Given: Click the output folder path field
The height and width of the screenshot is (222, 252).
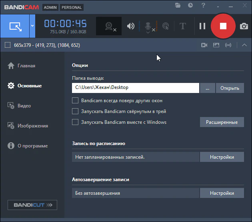Looking at the screenshot, I should pos(135,88).
